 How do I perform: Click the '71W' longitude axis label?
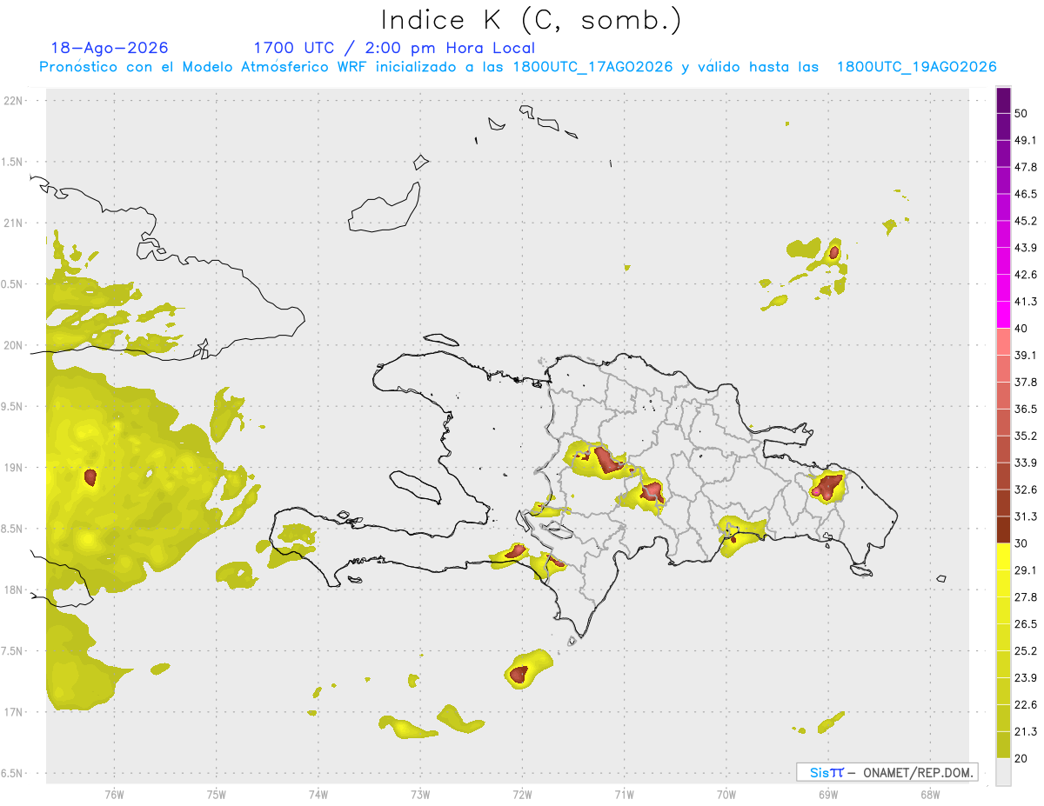pos(624,794)
